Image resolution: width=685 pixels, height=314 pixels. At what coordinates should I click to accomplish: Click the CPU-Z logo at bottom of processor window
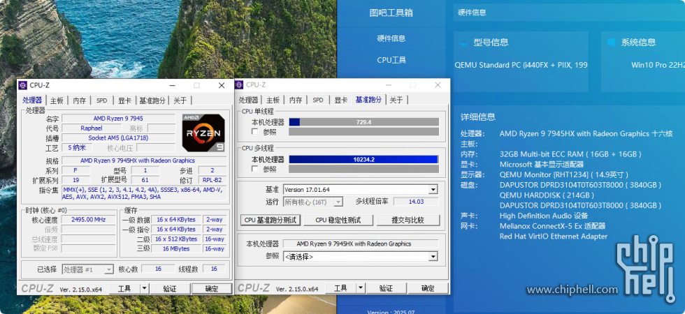(37, 288)
